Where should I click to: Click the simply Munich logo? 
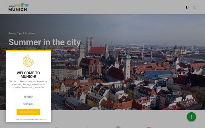pyautogui.click(x=19, y=7)
